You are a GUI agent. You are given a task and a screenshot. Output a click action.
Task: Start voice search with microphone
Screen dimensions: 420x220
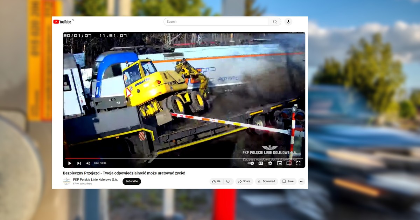coord(288,22)
